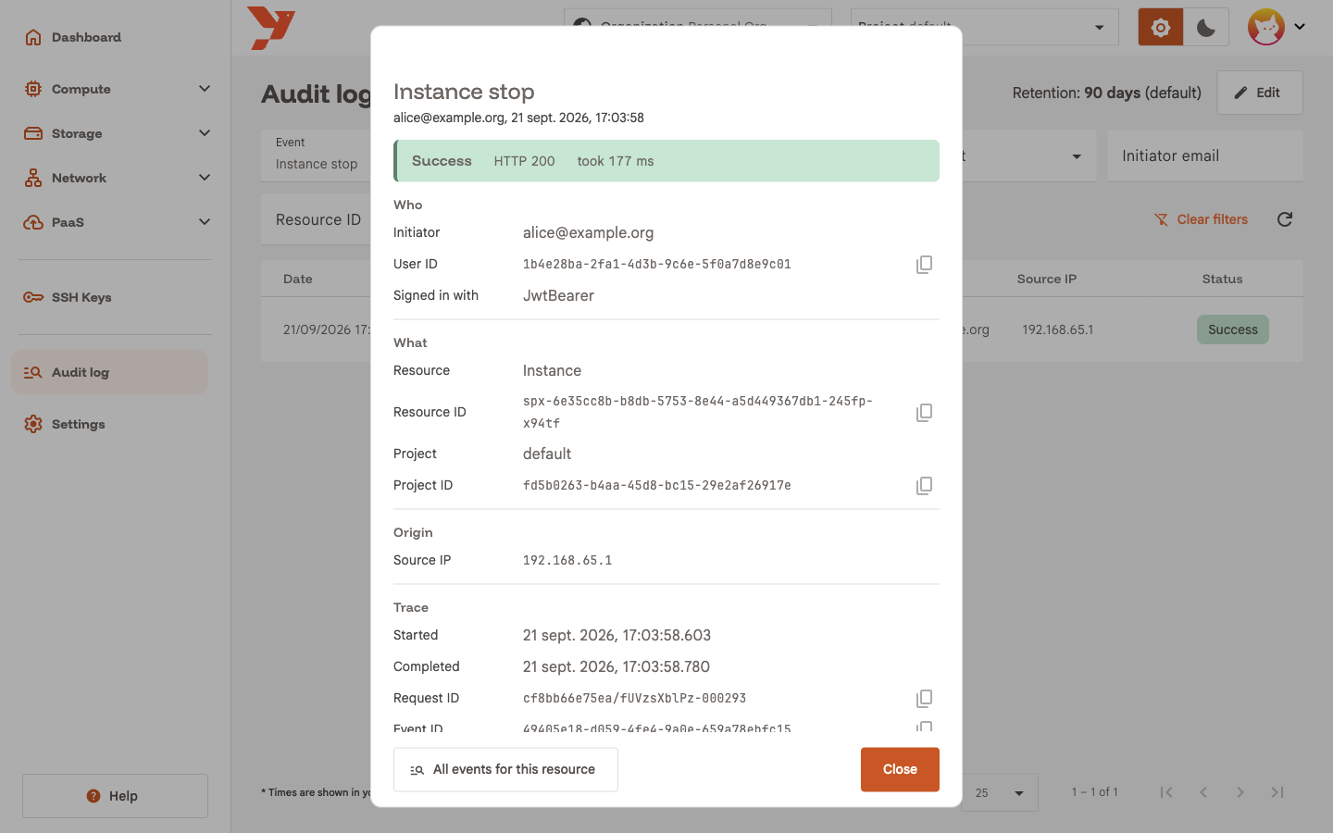Image resolution: width=1333 pixels, height=833 pixels.
Task: Click the Settings gear icon in sidebar
Action: pos(33,424)
